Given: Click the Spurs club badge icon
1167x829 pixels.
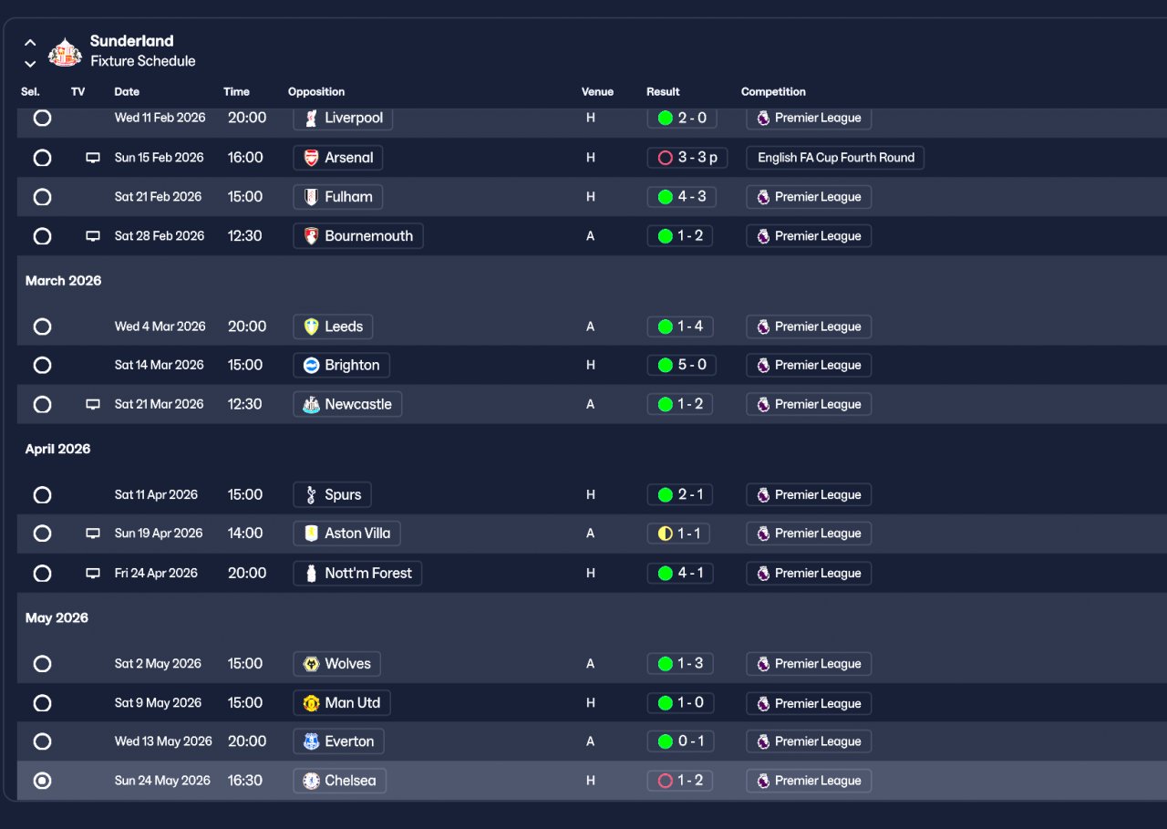Looking at the screenshot, I should 311,495.
